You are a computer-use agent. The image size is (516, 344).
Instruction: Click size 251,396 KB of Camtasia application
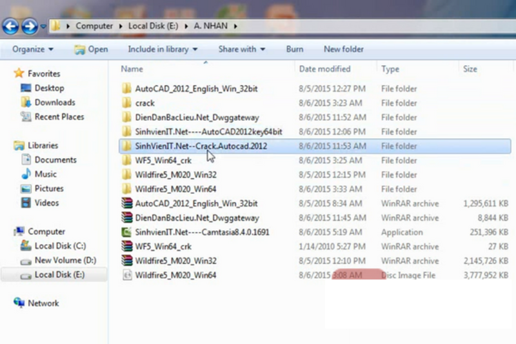(489, 232)
